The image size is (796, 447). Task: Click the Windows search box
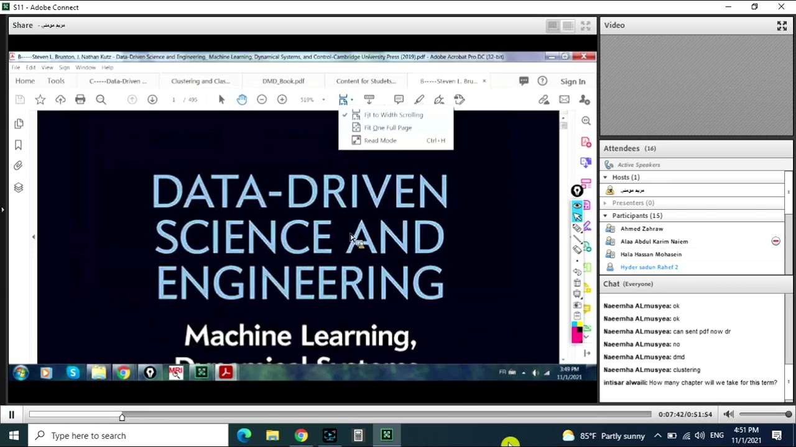coord(128,436)
